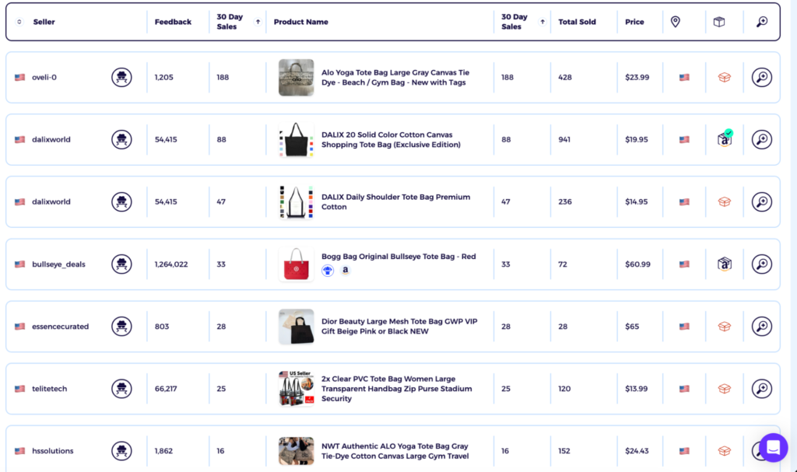The height and width of the screenshot is (472, 797).
Task: Click feedback value 66,217
Action: [166, 389]
